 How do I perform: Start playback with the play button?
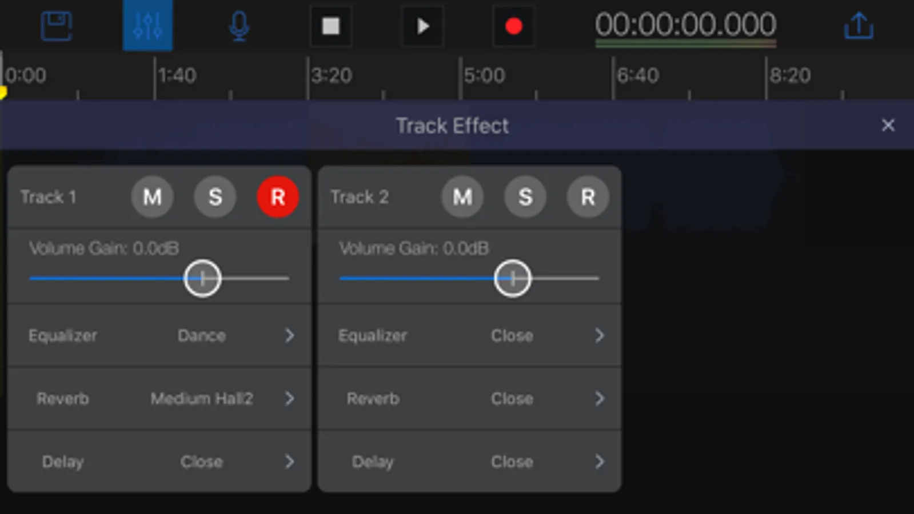coord(422,26)
